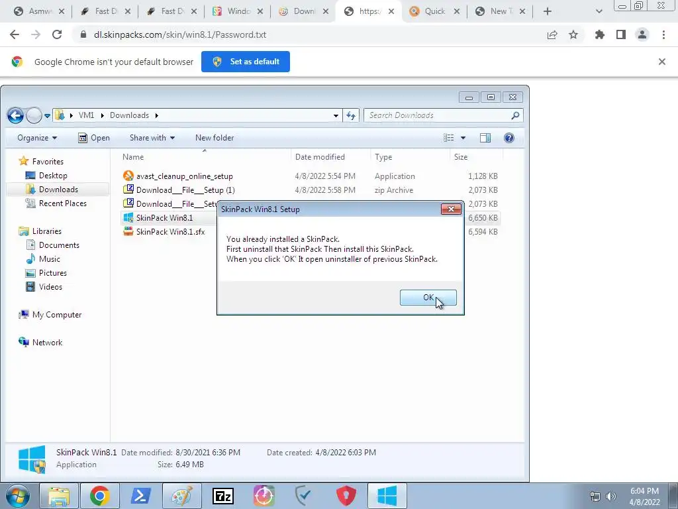Open Chrome extensions puzzle icon
678x509 pixels.
coord(599,34)
